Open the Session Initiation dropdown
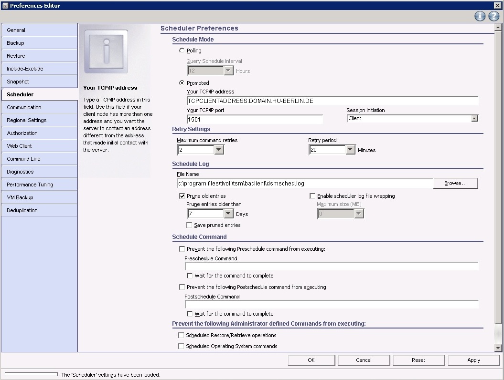 (x=474, y=119)
